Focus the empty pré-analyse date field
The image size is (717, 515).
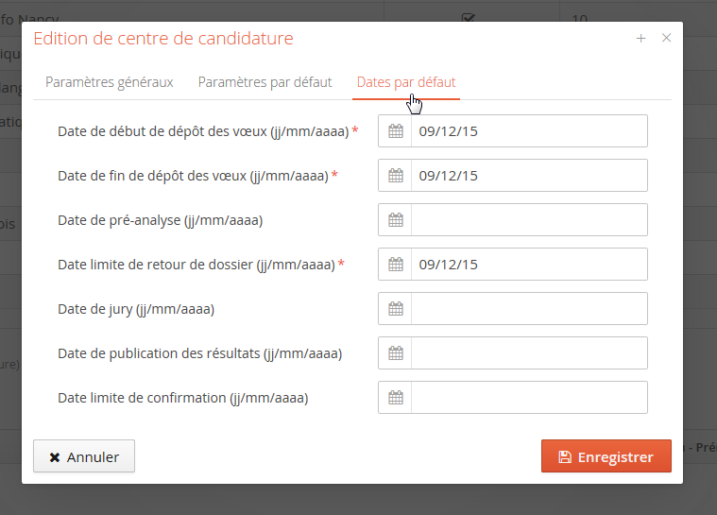529,220
